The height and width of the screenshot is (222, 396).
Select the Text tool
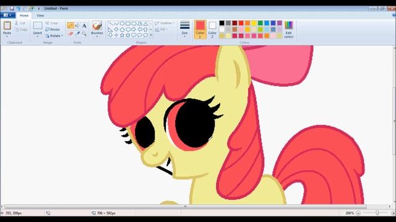84,25
